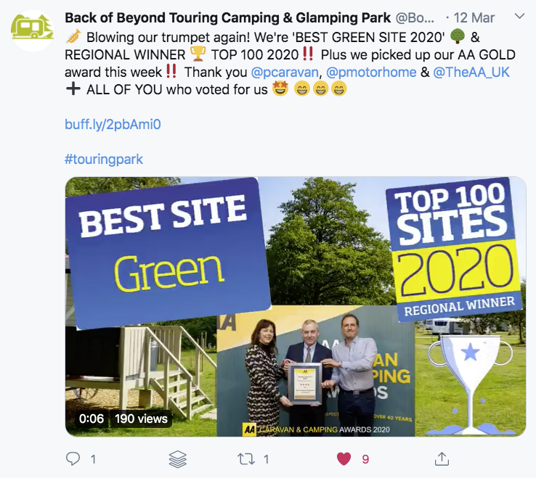Open the caravan profile avatar
This screenshot has width=536, height=478.
(33, 30)
